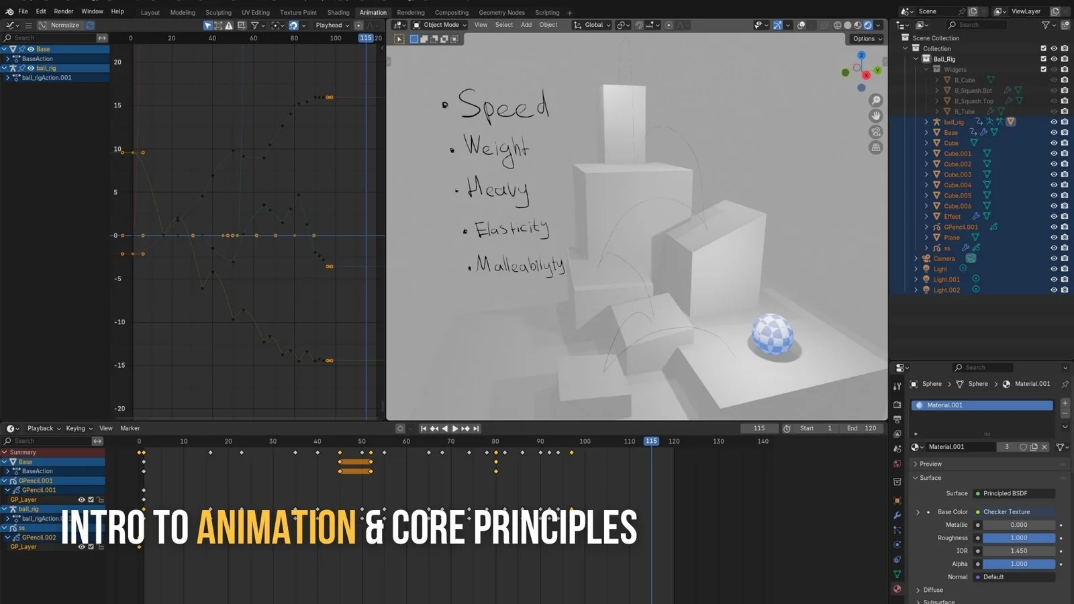
Task: Click the Zoom magnifier icon in viewport sidebar
Action: click(x=876, y=99)
